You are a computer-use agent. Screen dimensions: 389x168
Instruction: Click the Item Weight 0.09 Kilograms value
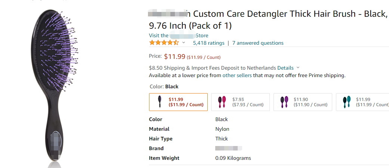point(233,158)
